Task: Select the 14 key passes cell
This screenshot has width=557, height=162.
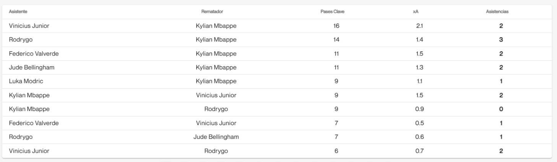Action: [336, 40]
